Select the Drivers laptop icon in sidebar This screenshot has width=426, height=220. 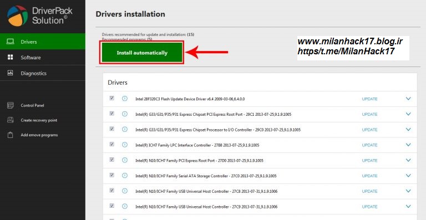click(x=11, y=42)
